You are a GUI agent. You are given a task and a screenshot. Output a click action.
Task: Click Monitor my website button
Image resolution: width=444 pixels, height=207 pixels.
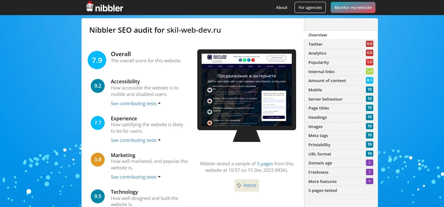353,7
